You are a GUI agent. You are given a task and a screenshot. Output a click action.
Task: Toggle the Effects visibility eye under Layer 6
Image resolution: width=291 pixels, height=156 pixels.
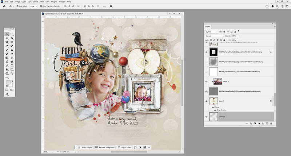click(213, 107)
